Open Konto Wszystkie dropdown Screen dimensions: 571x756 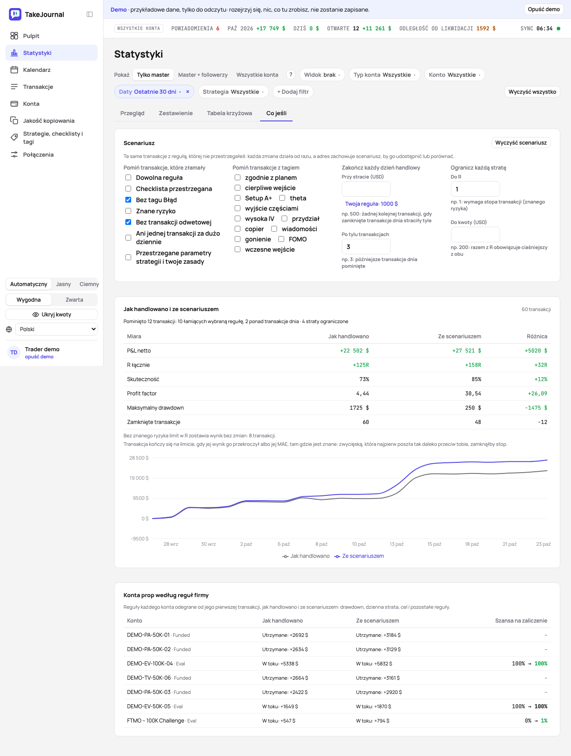pyautogui.click(x=455, y=75)
